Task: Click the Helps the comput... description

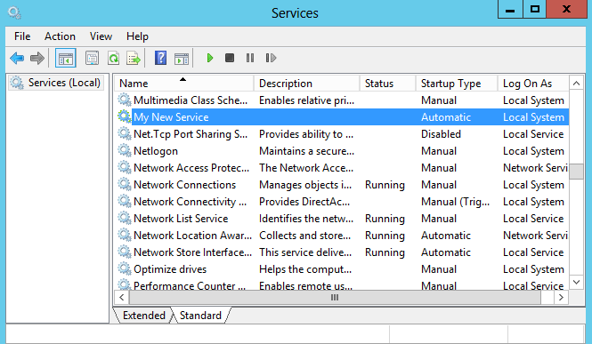Action: [305, 269]
